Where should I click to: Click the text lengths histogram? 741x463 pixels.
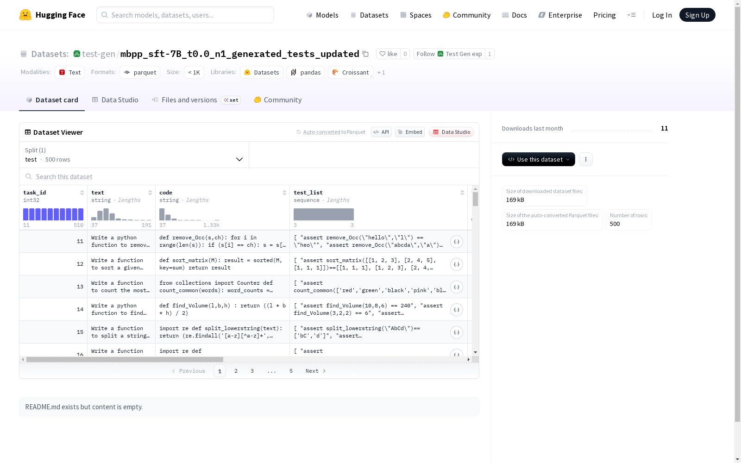coord(121,214)
